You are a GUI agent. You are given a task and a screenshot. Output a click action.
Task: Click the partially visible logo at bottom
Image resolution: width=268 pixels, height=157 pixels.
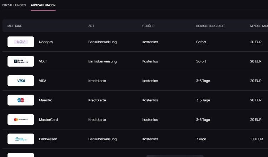21,155
